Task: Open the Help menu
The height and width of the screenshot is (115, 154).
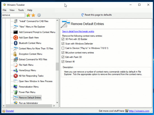Action: [x=30, y=10]
